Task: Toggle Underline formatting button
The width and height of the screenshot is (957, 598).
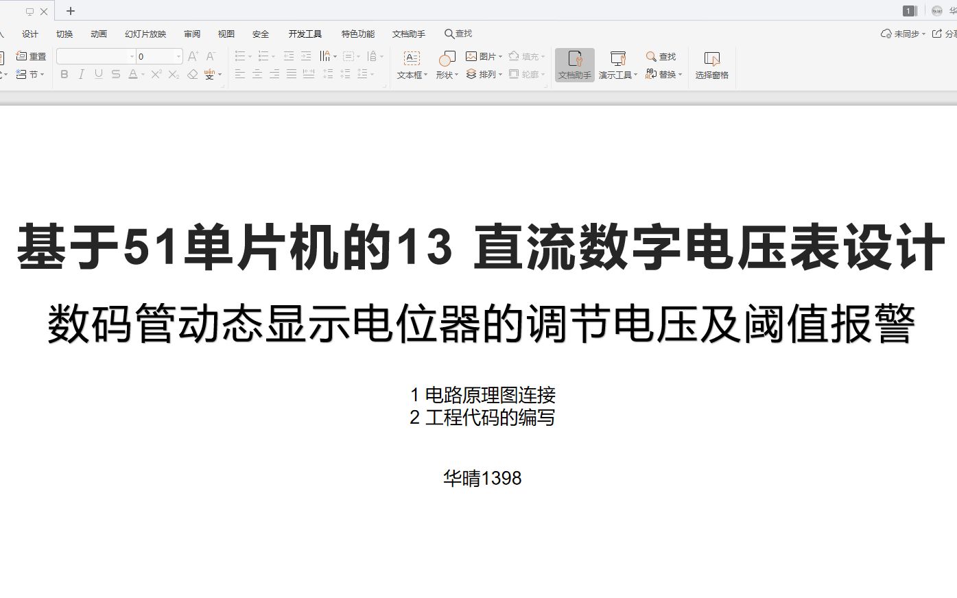Action: 99,74
